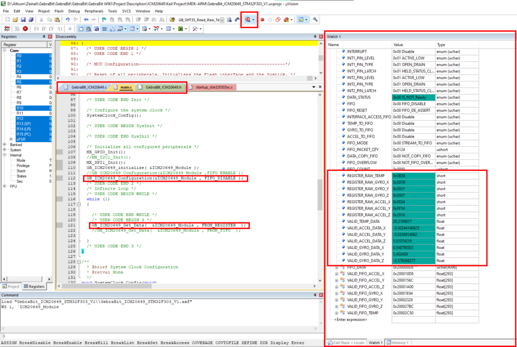
Task: Click the code editor vertical scrollbar
Action: [x=320, y=188]
